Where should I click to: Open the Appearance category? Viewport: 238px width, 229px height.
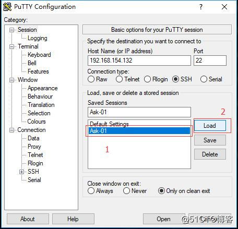(43, 88)
